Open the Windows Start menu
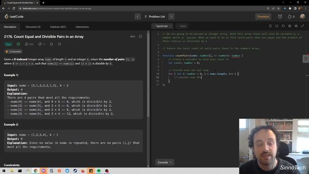The width and height of the screenshot is (309, 174). (4, 171)
